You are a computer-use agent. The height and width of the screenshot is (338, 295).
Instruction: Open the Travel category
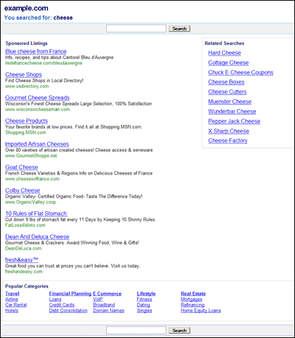[12, 294]
